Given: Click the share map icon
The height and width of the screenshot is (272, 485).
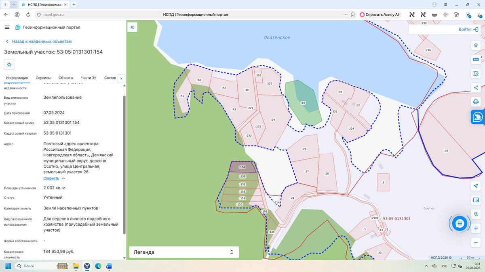Looking at the screenshot, I should pos(476,87).
